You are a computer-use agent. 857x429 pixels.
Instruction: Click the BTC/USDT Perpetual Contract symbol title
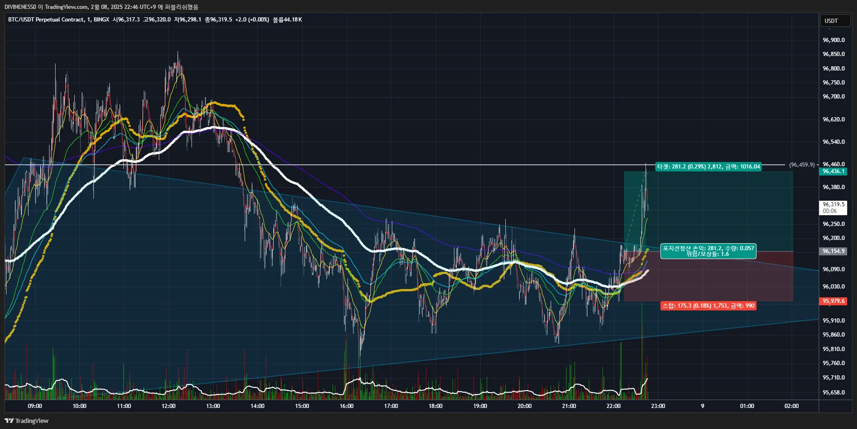(x=46, y=20)
